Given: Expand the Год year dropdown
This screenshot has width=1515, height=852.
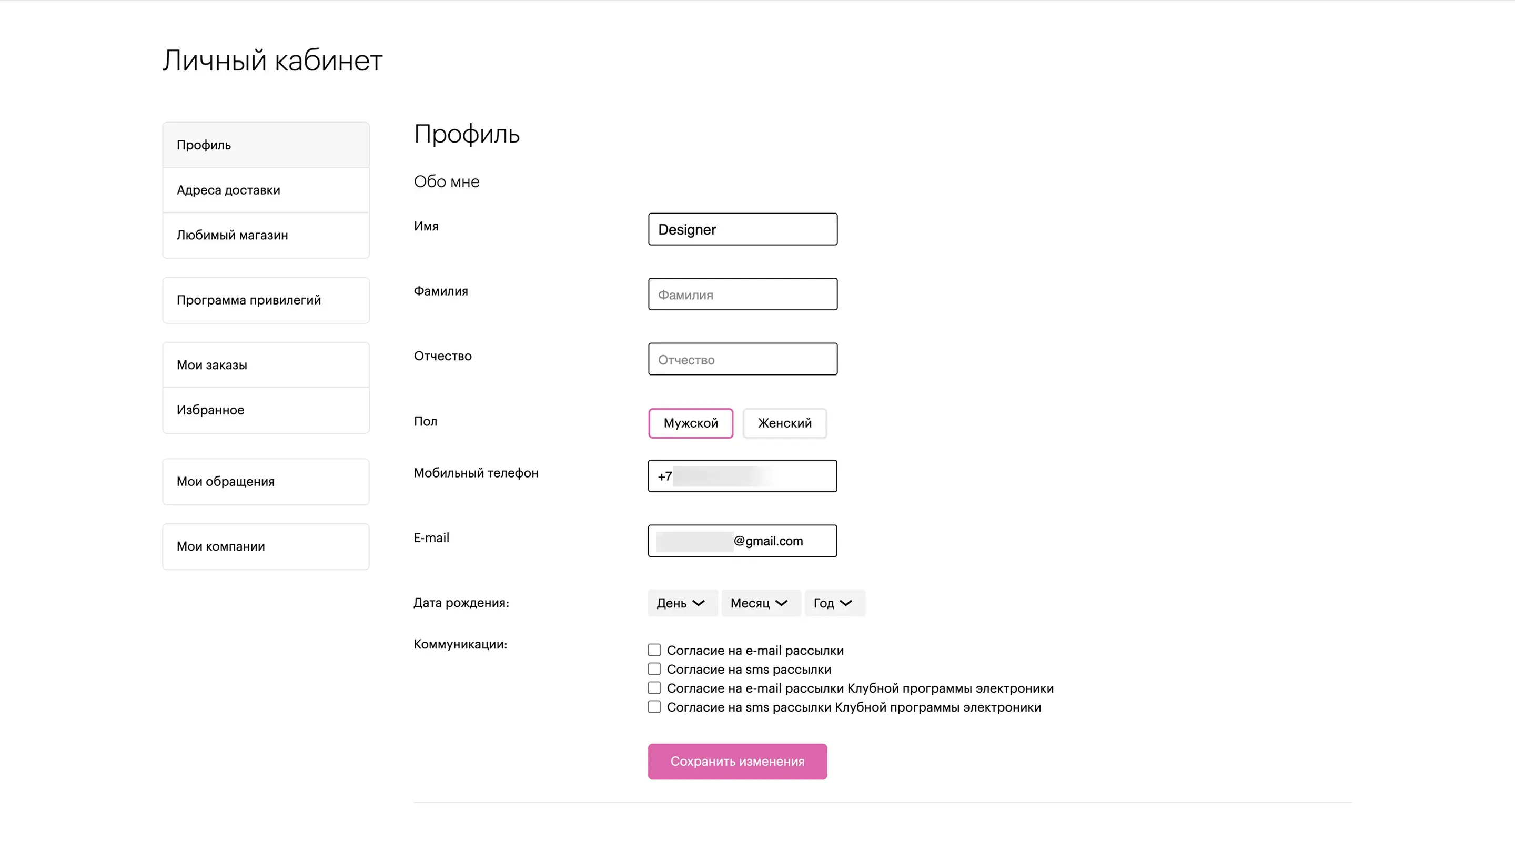Looking at the screenshot, I should coord(833,603).
